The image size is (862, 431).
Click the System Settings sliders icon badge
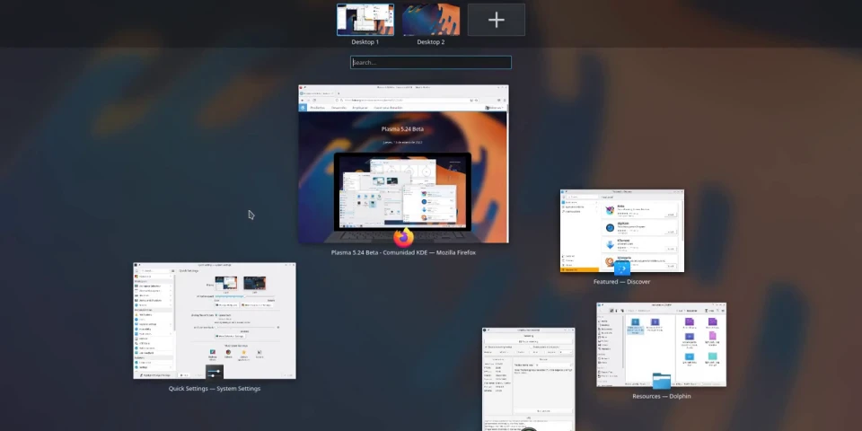pyautogui.click(x=214, y=372)
